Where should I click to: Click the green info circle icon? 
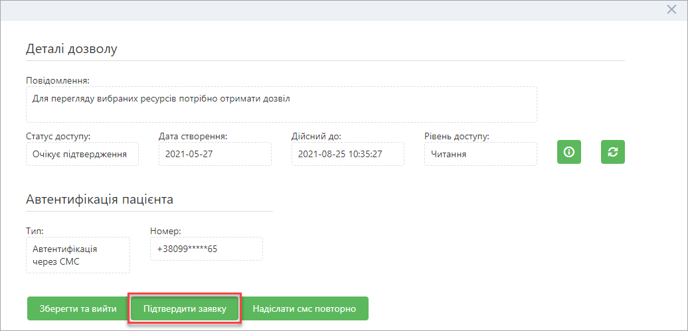(x=568, y=152)
